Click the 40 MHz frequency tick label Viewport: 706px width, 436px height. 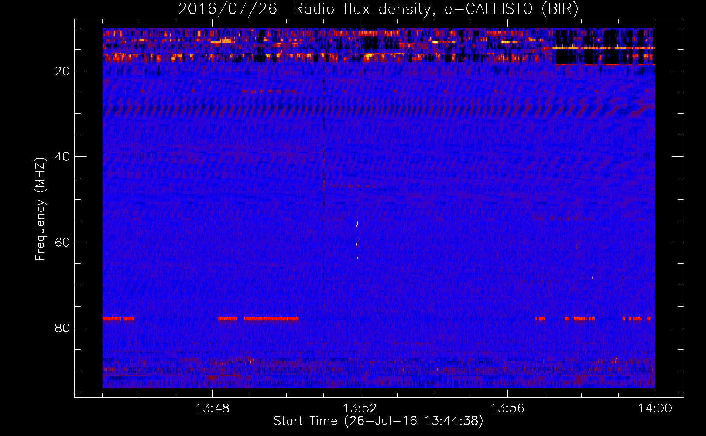click(63, 157)
